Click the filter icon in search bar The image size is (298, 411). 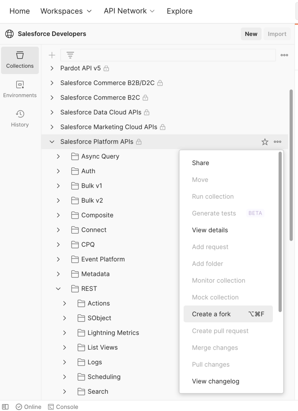[x=70, y=55]
